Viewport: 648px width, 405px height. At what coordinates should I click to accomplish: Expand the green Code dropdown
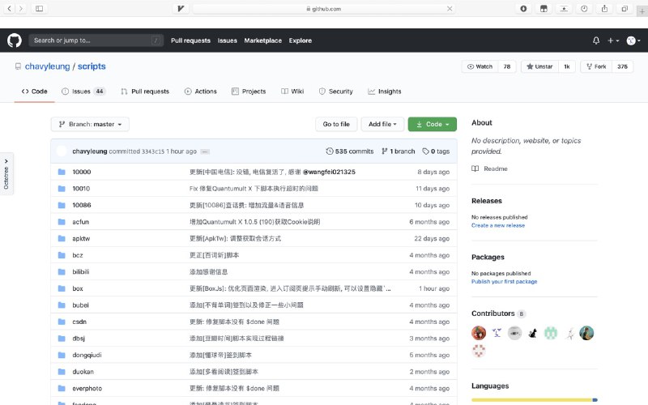433,124
